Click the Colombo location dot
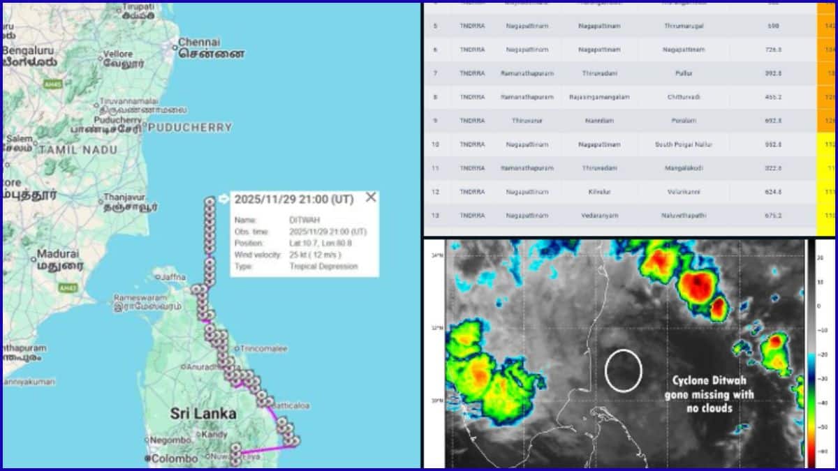The image size is (838, 471). 147,457
